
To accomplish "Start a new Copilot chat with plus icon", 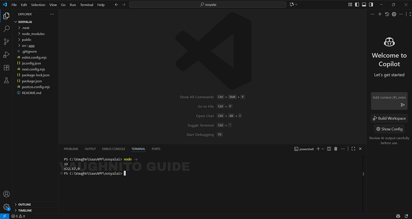I will pos(380,14).
